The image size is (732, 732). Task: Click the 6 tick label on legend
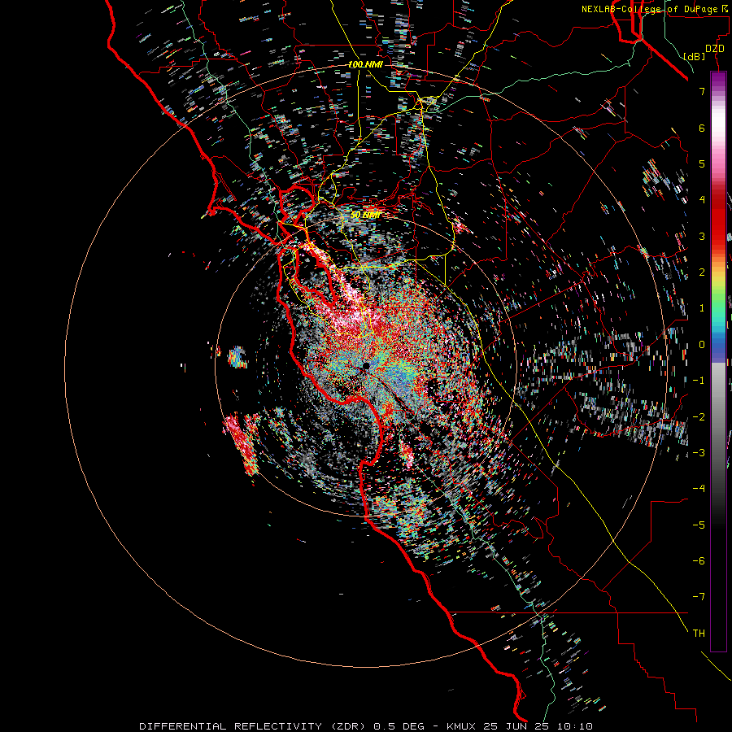(702, 128)
